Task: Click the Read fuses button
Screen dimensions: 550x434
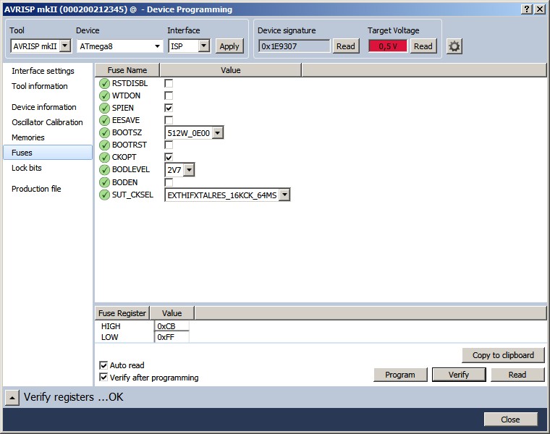Action: tap(517, 375)
